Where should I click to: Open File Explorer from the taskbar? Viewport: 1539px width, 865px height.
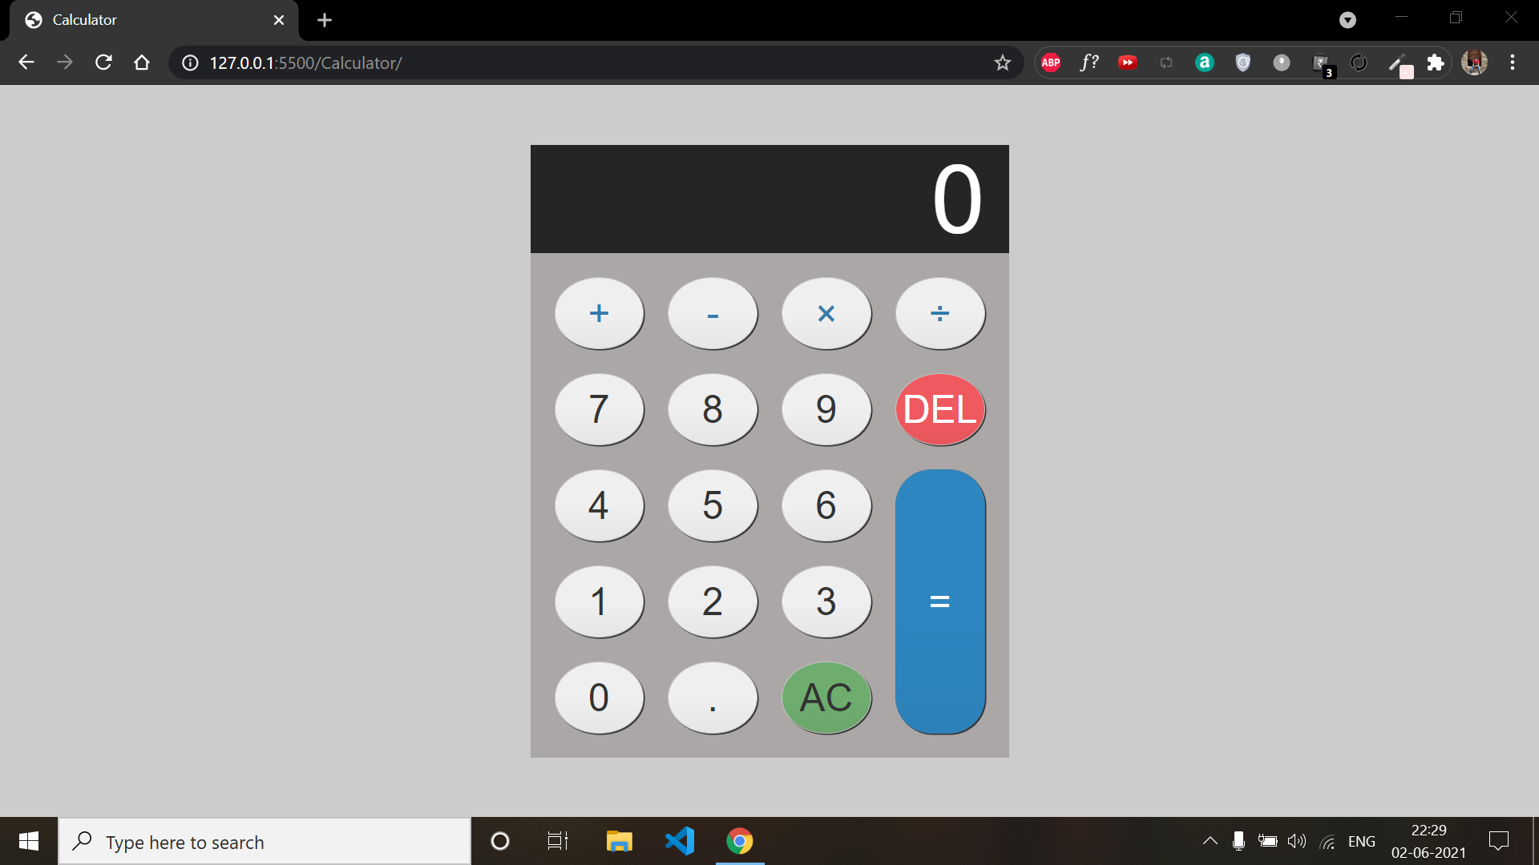(x=618, y=841)
